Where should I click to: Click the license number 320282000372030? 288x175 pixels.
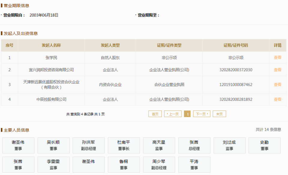(236, 70)
